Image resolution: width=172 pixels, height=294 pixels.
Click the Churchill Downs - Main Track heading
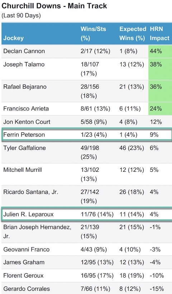pyautogui.click(x=54, y=6)
